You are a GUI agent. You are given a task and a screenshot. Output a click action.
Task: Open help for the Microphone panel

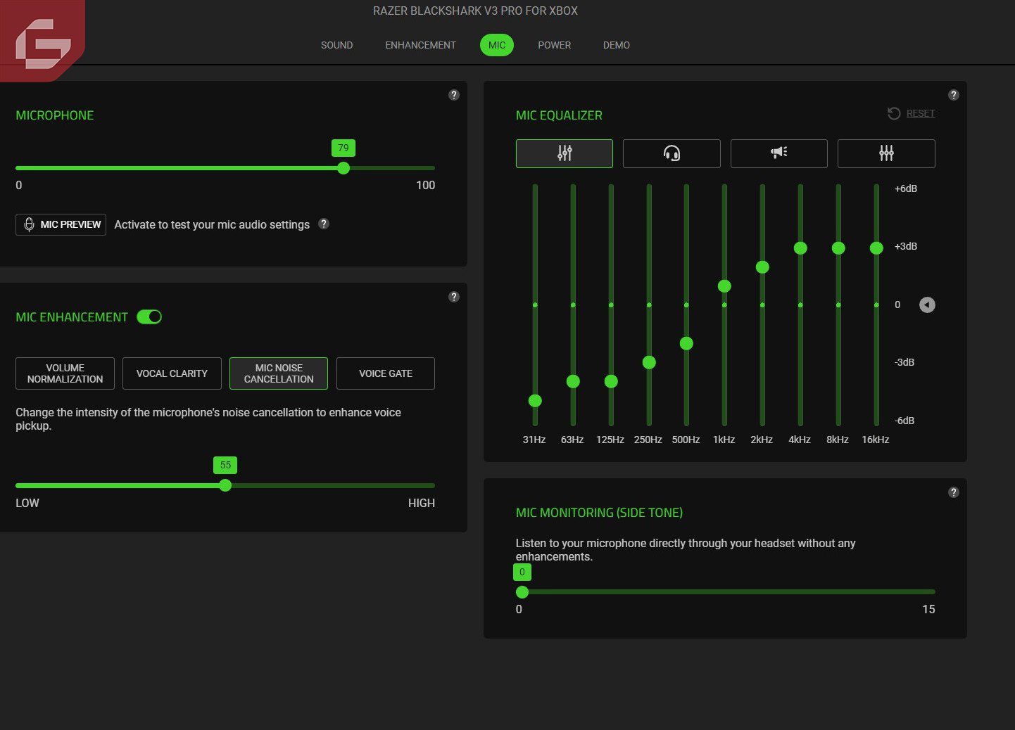(454, 95)
